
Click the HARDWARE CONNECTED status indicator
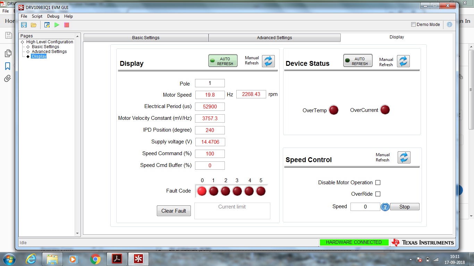354,242
